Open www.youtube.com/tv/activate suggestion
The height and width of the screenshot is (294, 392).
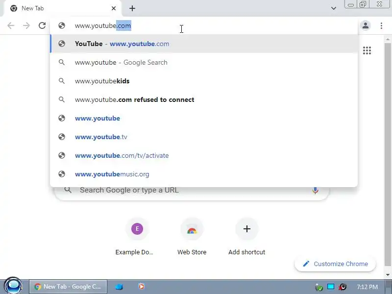point(204,155)
